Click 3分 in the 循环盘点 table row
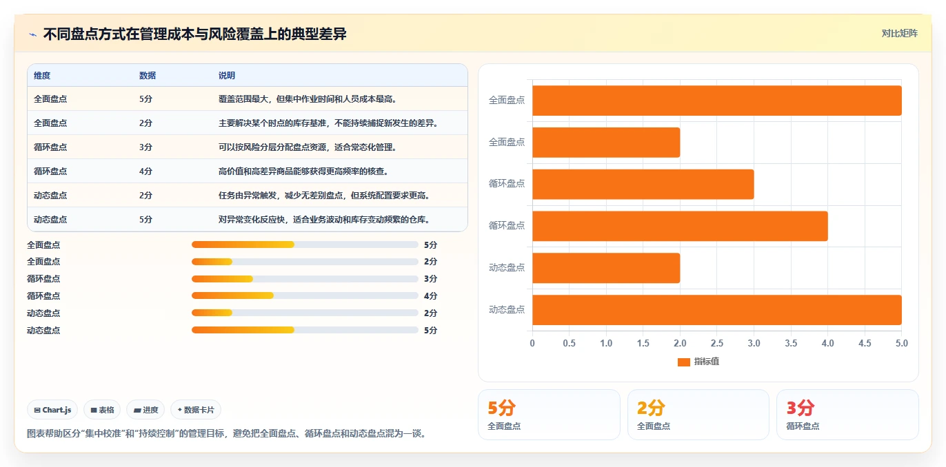This screenshot has width=946, height=467. click(x=145, y=147)
